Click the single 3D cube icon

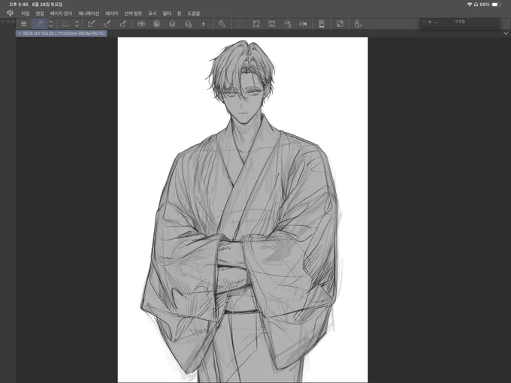[x=172, y=24]
